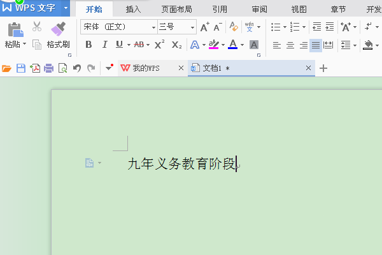Open the font color dropdown arrow
Screen dimensions: 382x255
pyautogui.click(x=242, y=45)
